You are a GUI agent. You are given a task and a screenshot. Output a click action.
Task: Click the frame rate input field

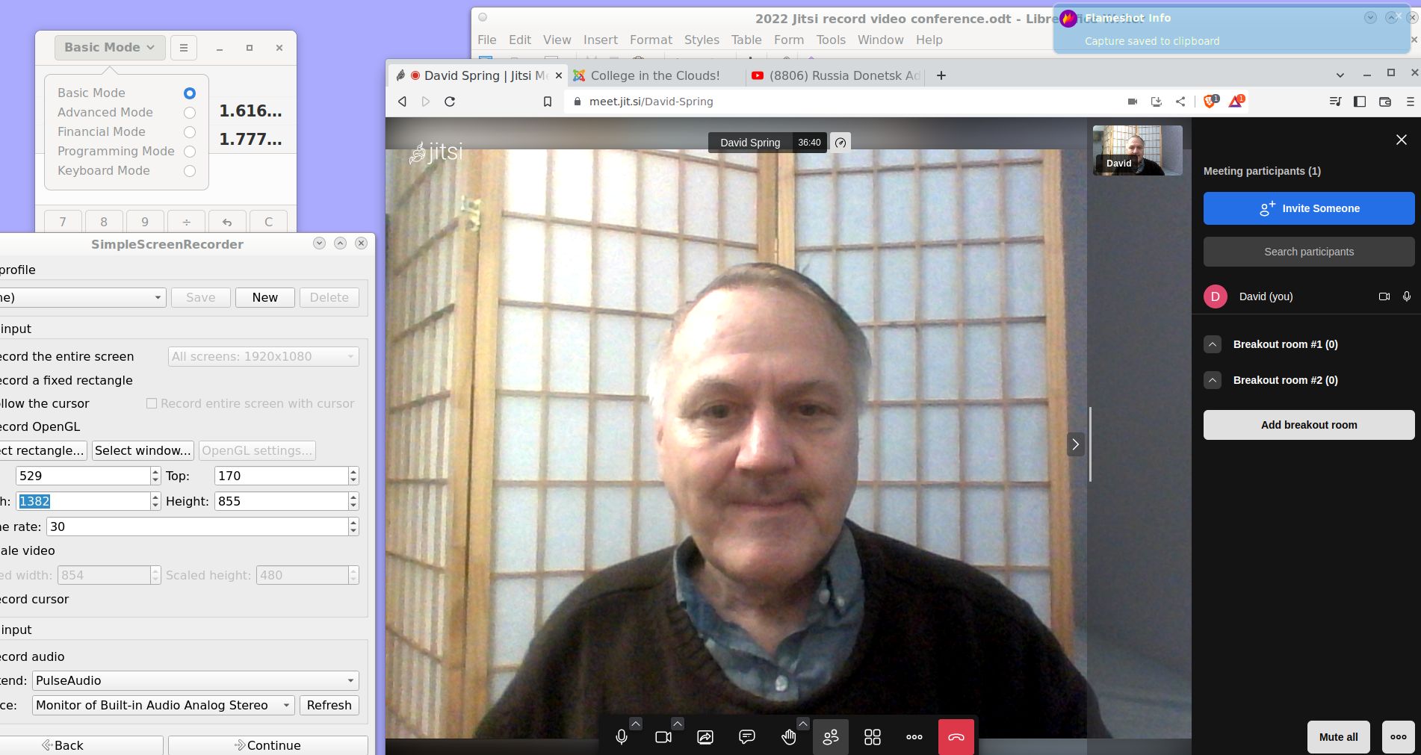(x=197, y=526)
